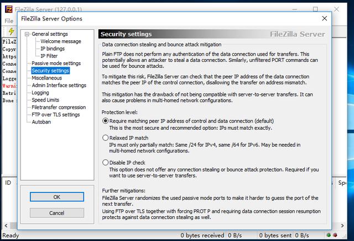Click the Protection level label

(x=119, y=113)
